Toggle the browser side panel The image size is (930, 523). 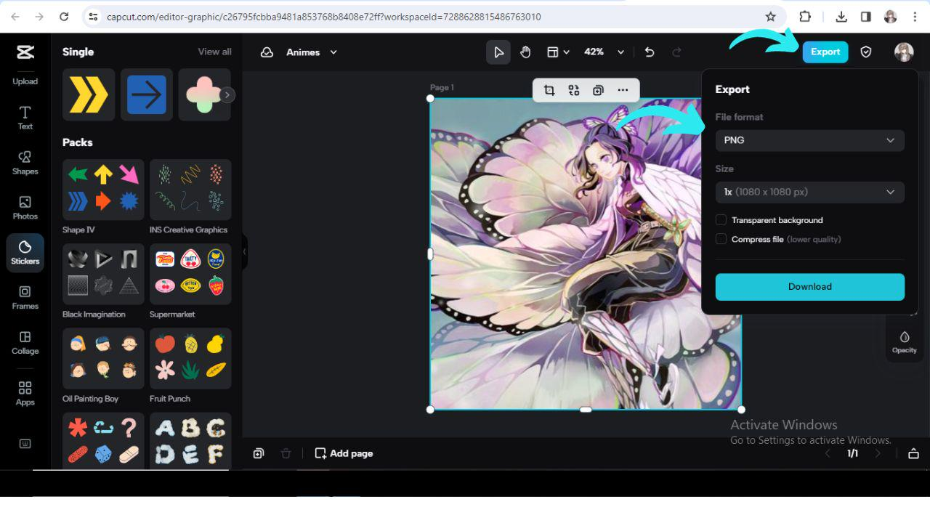click(865, 17)
